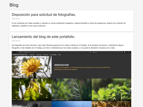
Task: Click the date 2024-06-16
Action: click(x=16, y=41)
